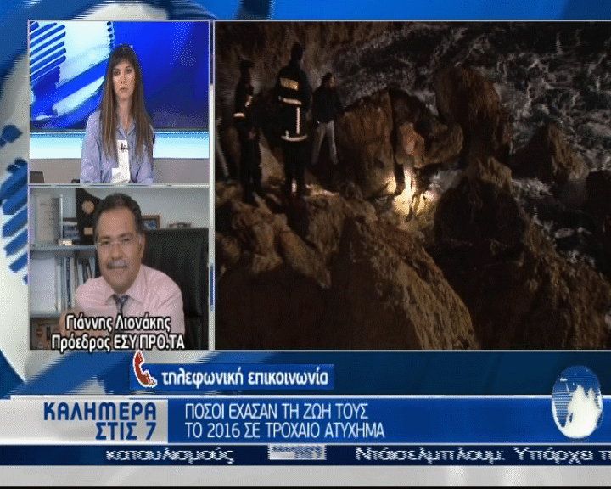Click the guest's eyeglasses

click(115, 241)
